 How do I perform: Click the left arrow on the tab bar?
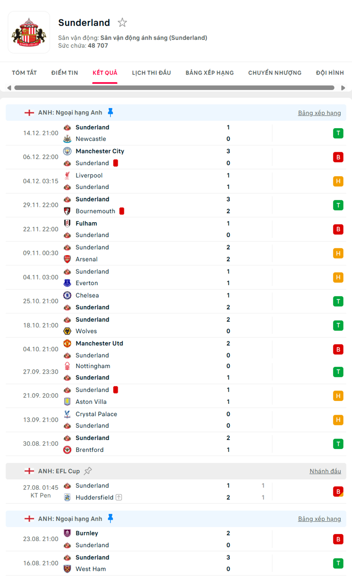pyautogui.click(x=9, y=87)
